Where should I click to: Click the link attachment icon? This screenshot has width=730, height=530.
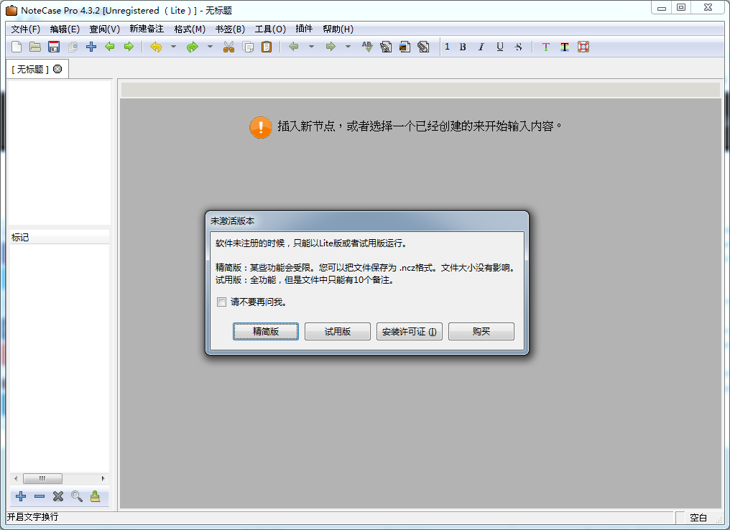point(386,47)
